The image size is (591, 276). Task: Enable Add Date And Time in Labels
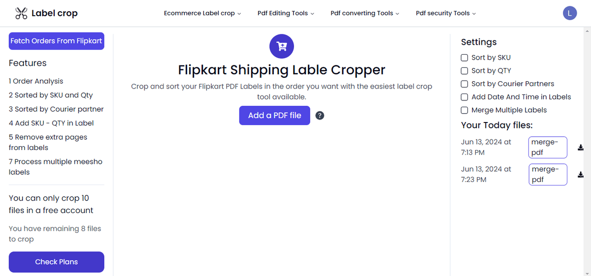click(x=464, y=97)
